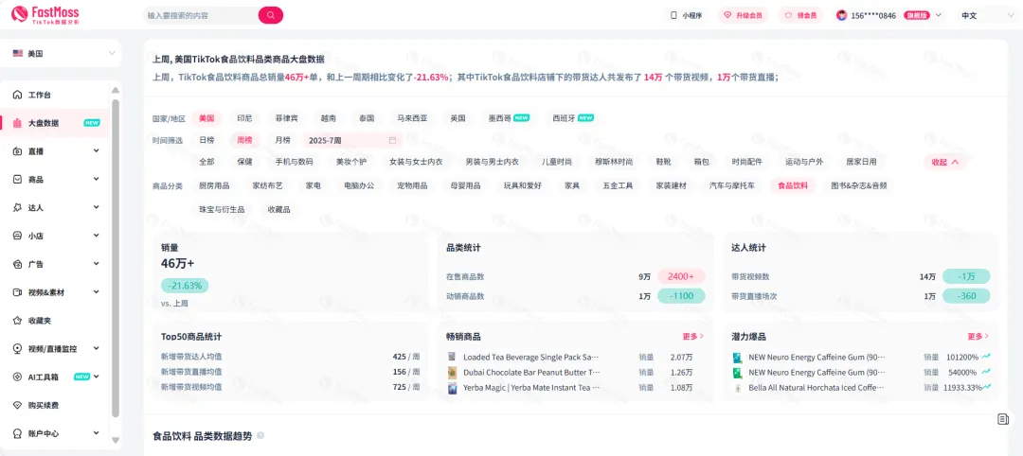Click the 达人 sidebar icon

tap(18, 207)
